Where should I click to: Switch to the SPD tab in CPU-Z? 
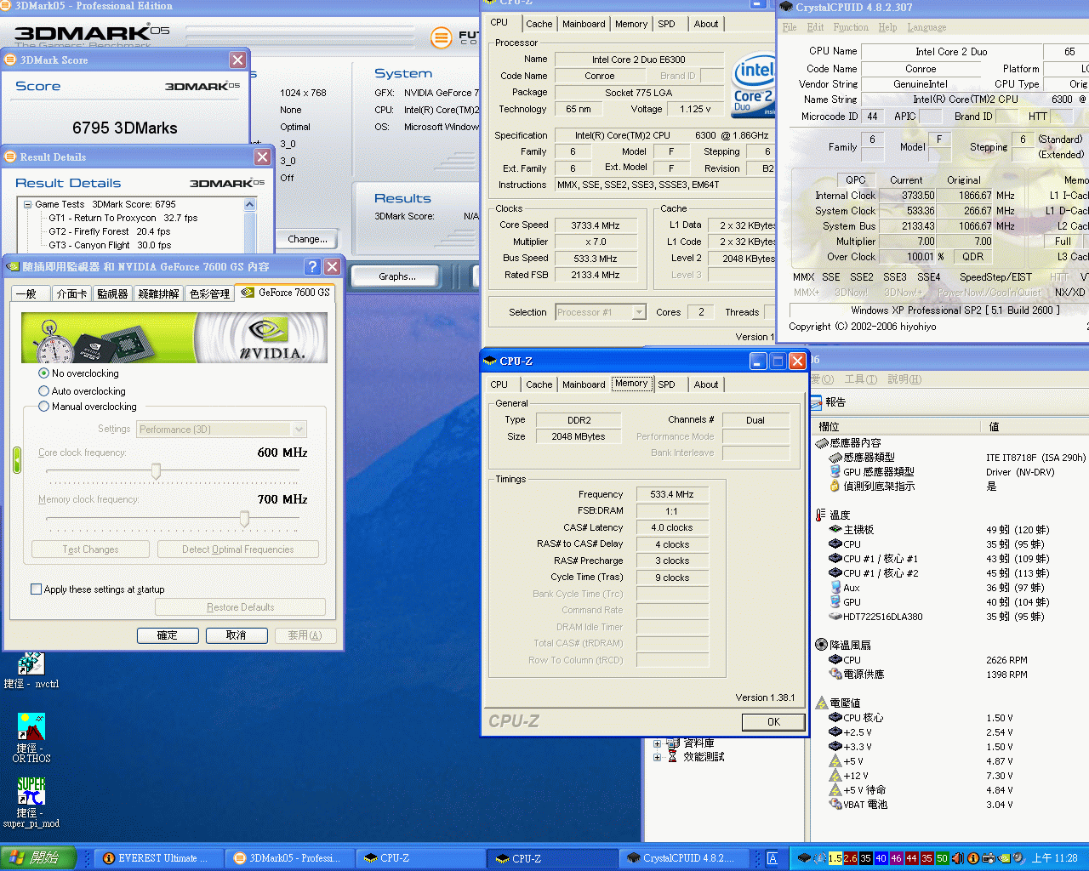[x=666, y=384]
